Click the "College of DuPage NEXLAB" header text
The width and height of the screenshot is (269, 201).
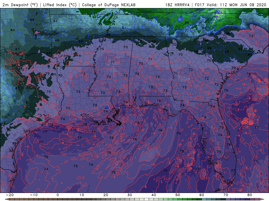[109, 5]
